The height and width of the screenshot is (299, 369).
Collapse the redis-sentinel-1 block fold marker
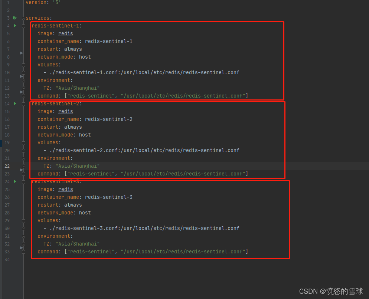pyautogui.click(x=23, y=26)
